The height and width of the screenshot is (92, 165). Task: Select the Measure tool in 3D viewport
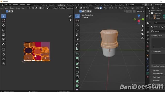pyautogui.click(x=77, y=49)
